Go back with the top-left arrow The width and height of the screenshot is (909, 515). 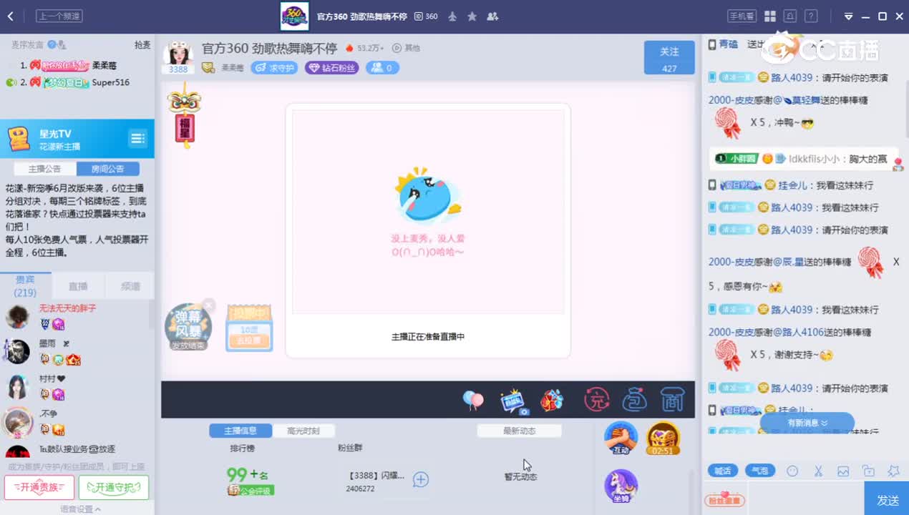10,16
